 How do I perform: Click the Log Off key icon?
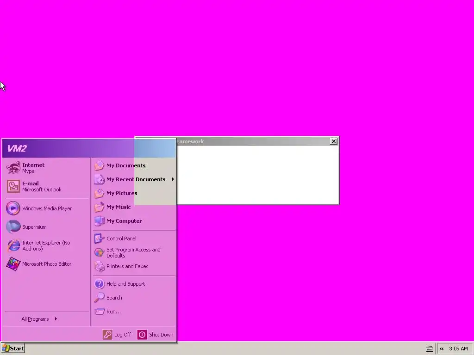tap(107, 335)
